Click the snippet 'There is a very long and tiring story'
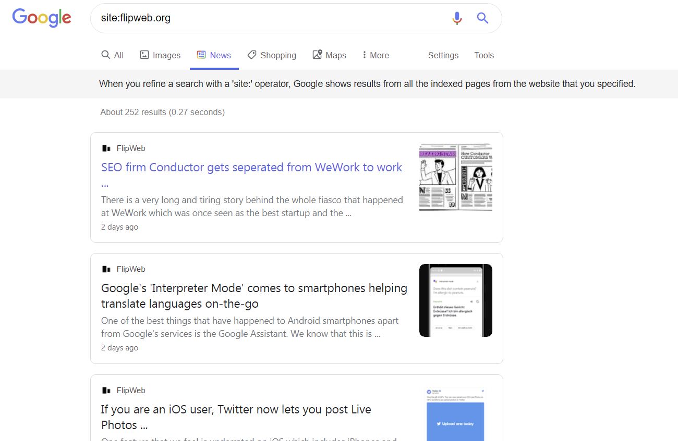The height and width of the screenshot is (441, 678). tap(252, 206)
